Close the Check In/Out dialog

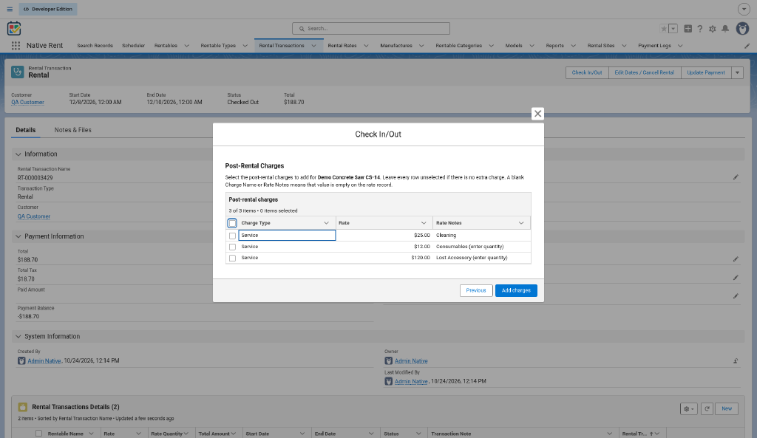point(538,114)
